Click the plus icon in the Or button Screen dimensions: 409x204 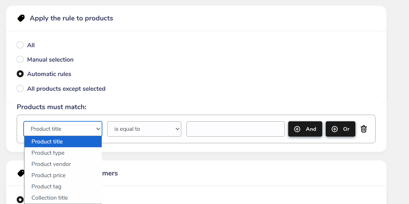point(335,129)
